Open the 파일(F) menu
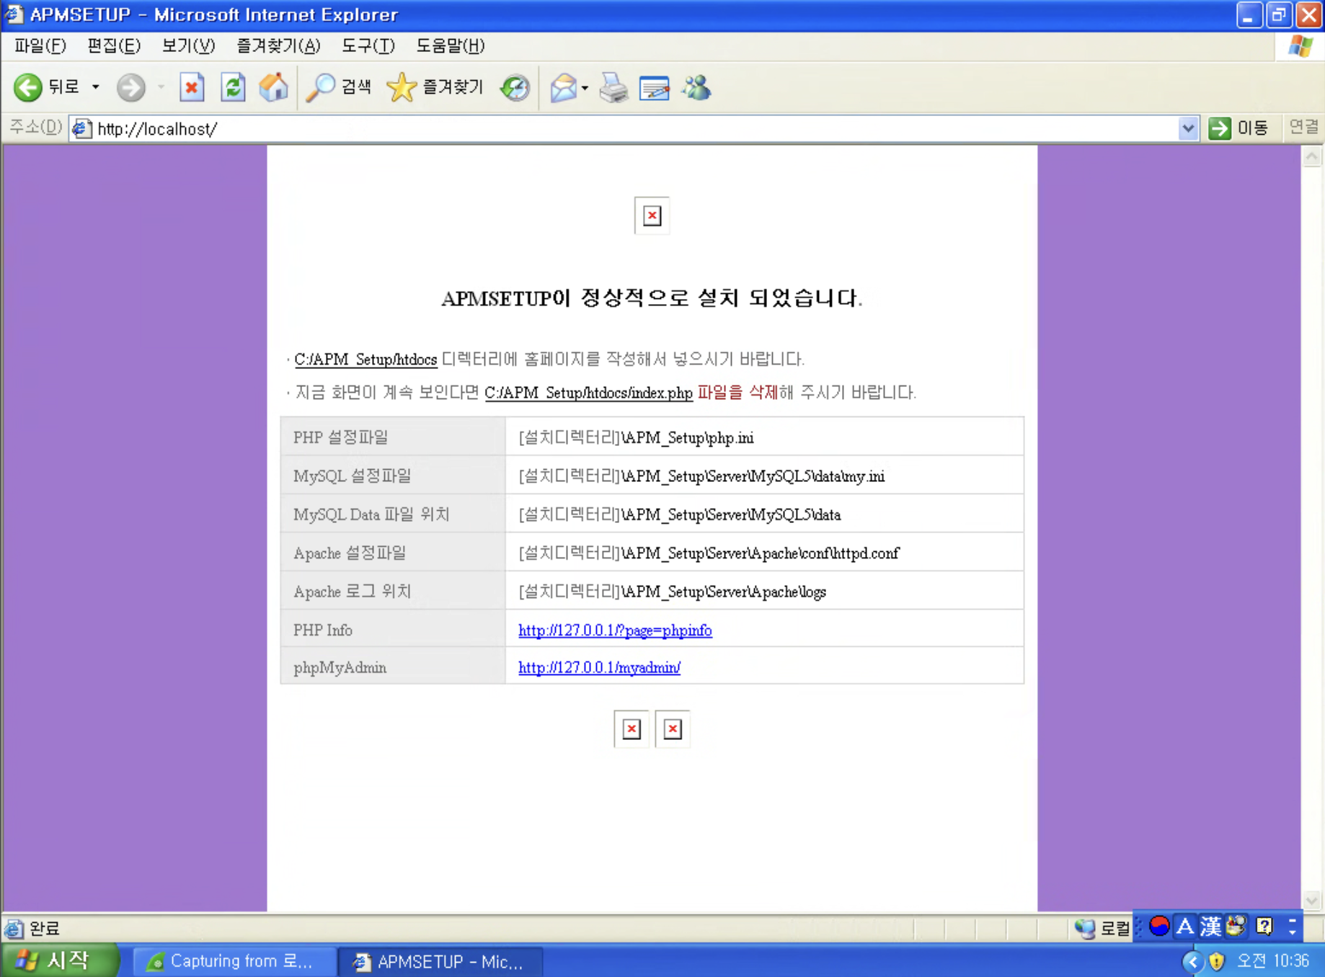 [40, 46]
